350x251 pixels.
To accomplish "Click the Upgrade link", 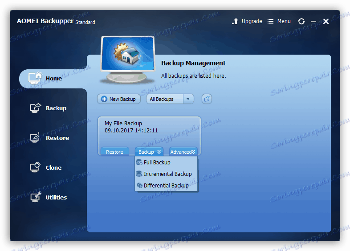I will [x=252, y=21].
